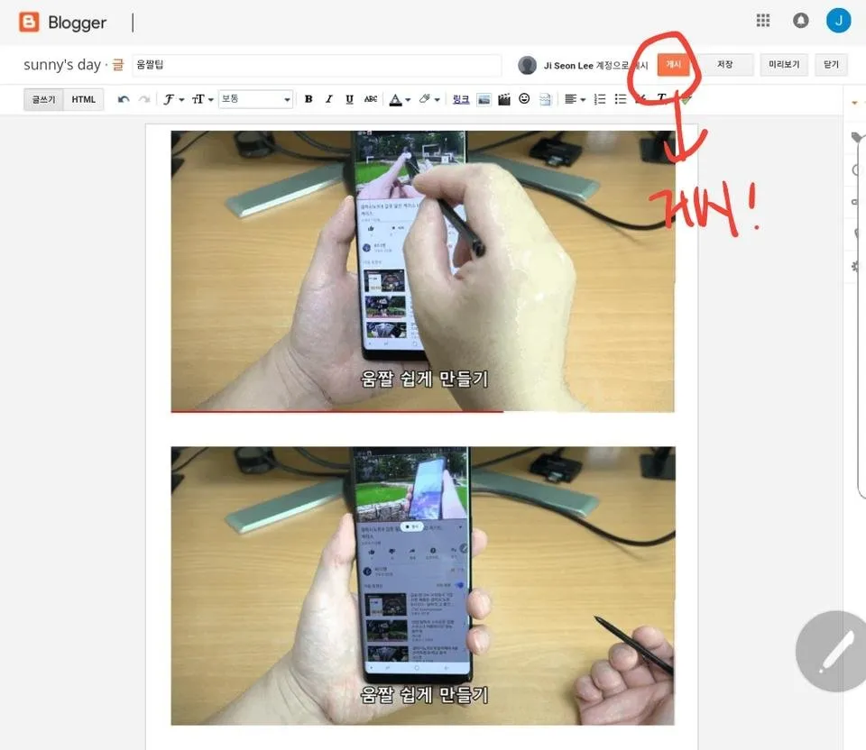Click the insert emoji smiley icon
866x750 pixels.
[x=524, y=99]
